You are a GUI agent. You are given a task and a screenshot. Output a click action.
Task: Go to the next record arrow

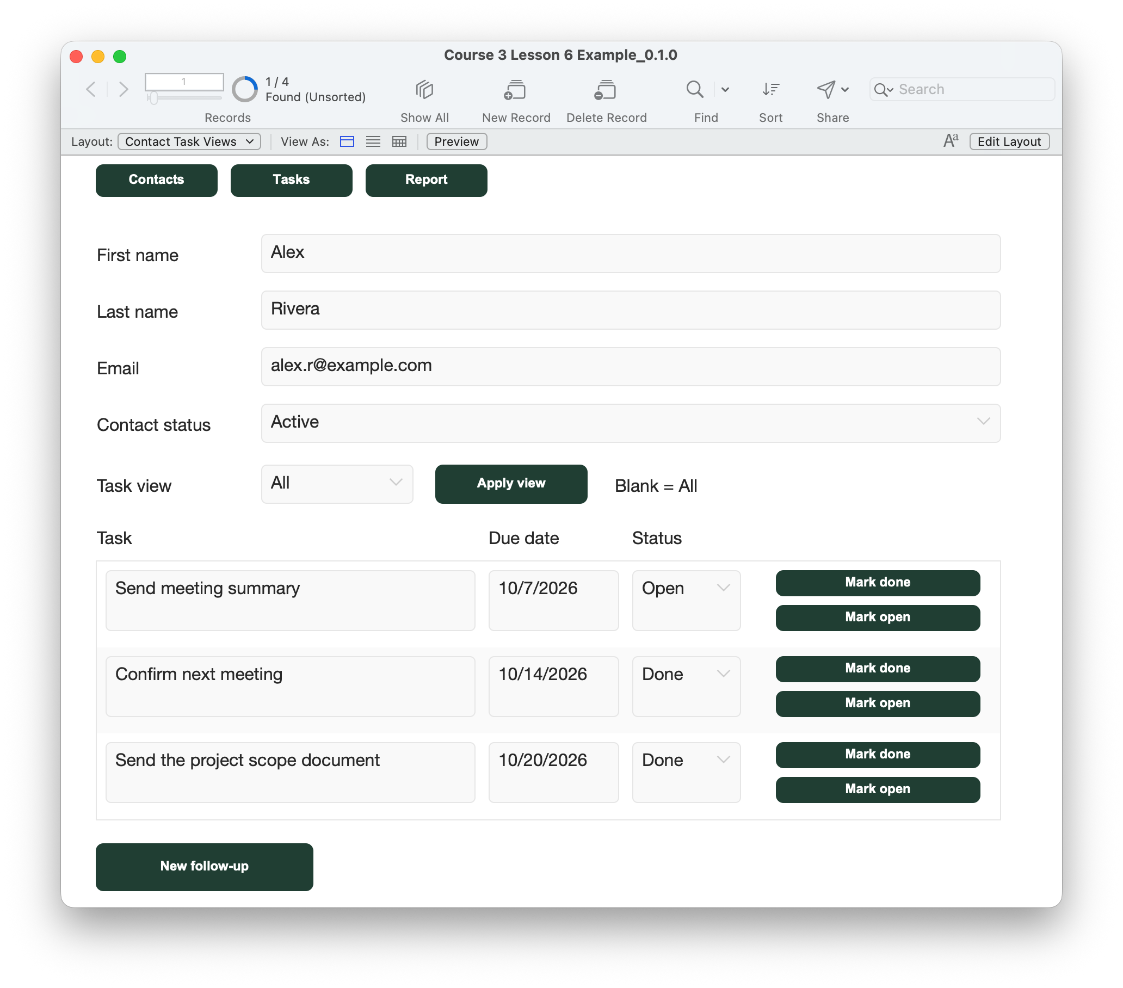point(124,89)
